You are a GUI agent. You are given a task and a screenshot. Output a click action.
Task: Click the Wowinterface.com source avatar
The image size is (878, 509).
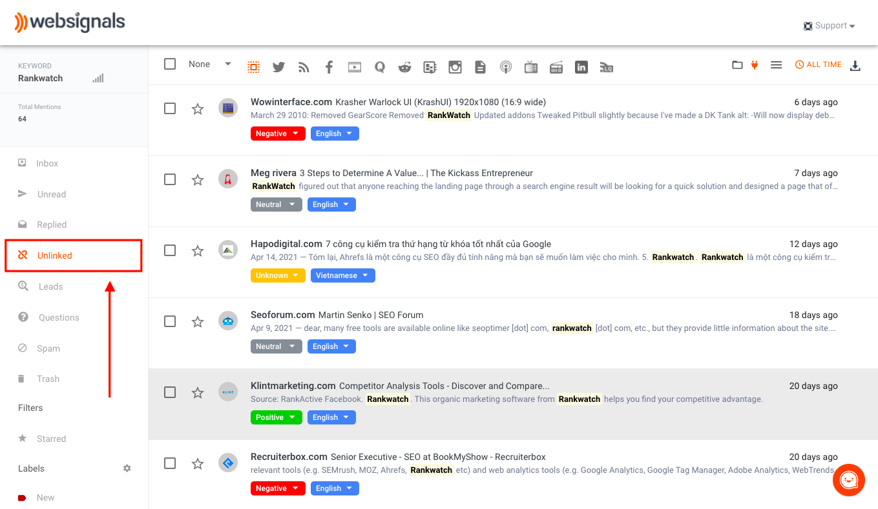(228, 108)
